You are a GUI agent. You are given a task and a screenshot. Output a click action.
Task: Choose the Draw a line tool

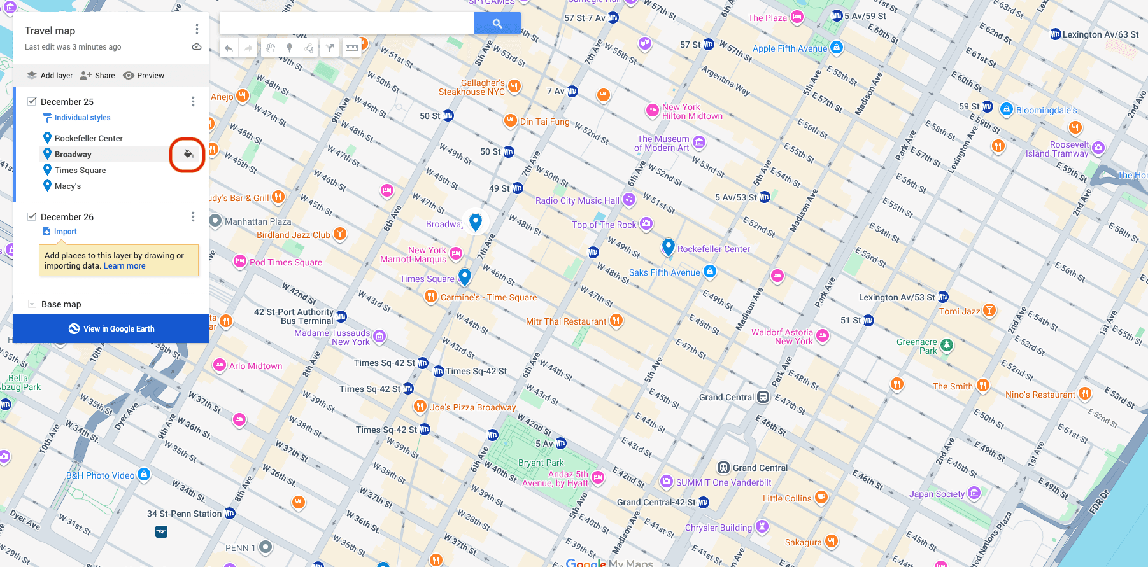pos(309,48)
